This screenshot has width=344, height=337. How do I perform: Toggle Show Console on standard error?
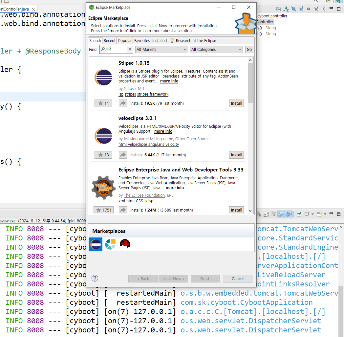(x=289, y=214)
